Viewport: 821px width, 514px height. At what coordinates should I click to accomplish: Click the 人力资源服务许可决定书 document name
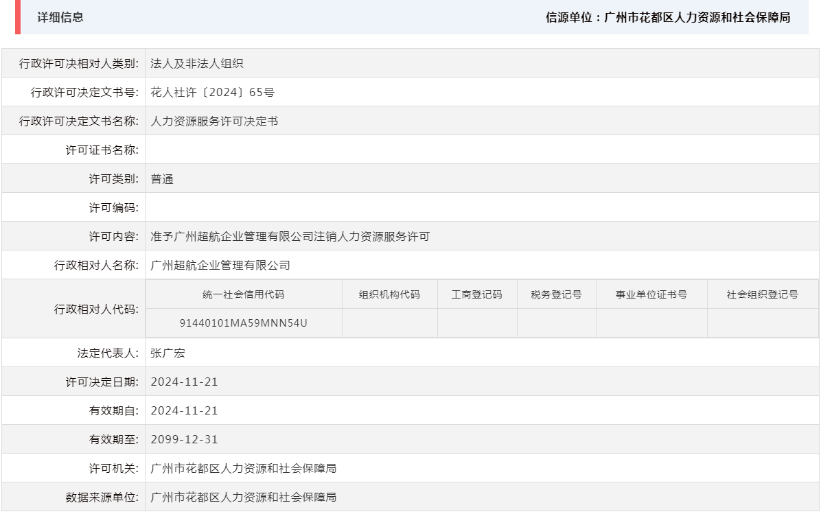(215, 119)
